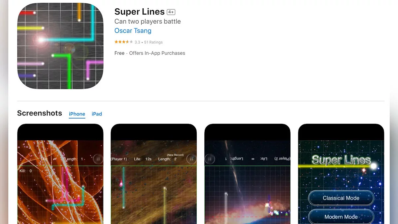The width and height of the screenshot is (398, 224).
Task: Click the 51 Ratings text
Action: 153,42
